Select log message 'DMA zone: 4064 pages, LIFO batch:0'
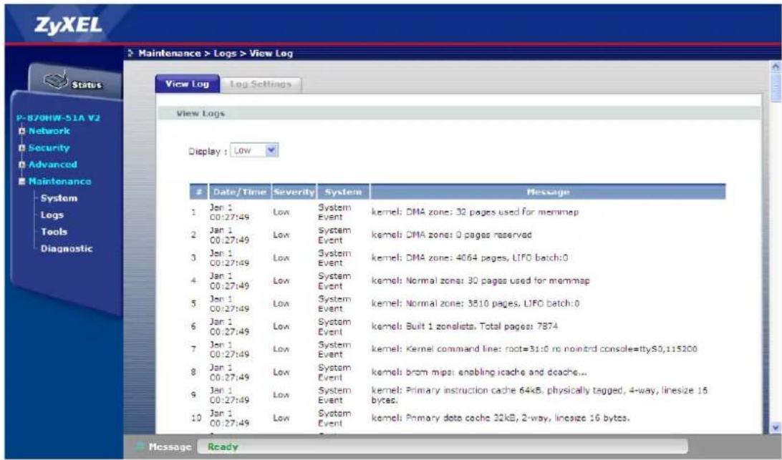This screenshot has height=460, width=782. coord(470,258)
